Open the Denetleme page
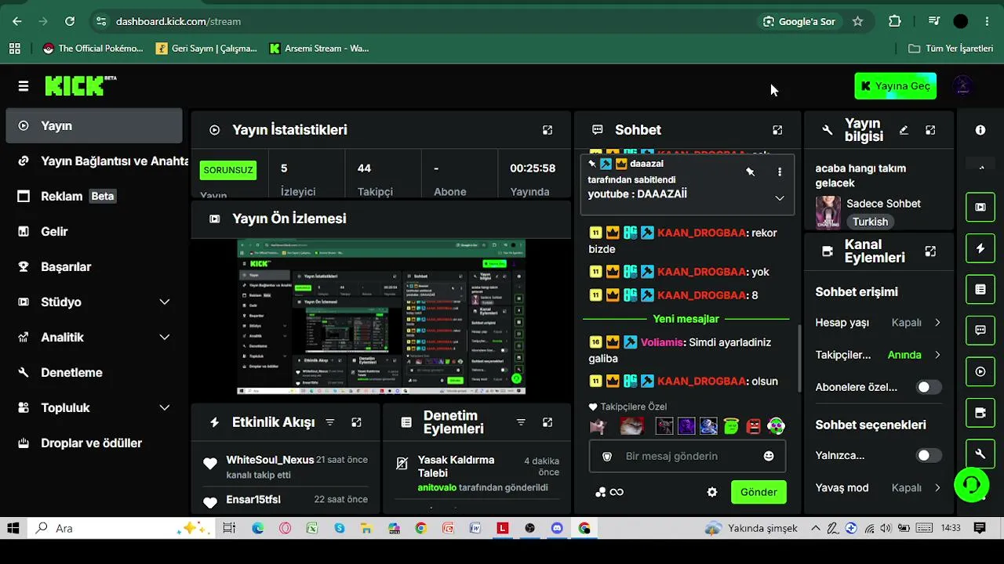 [x=94, y=372]
